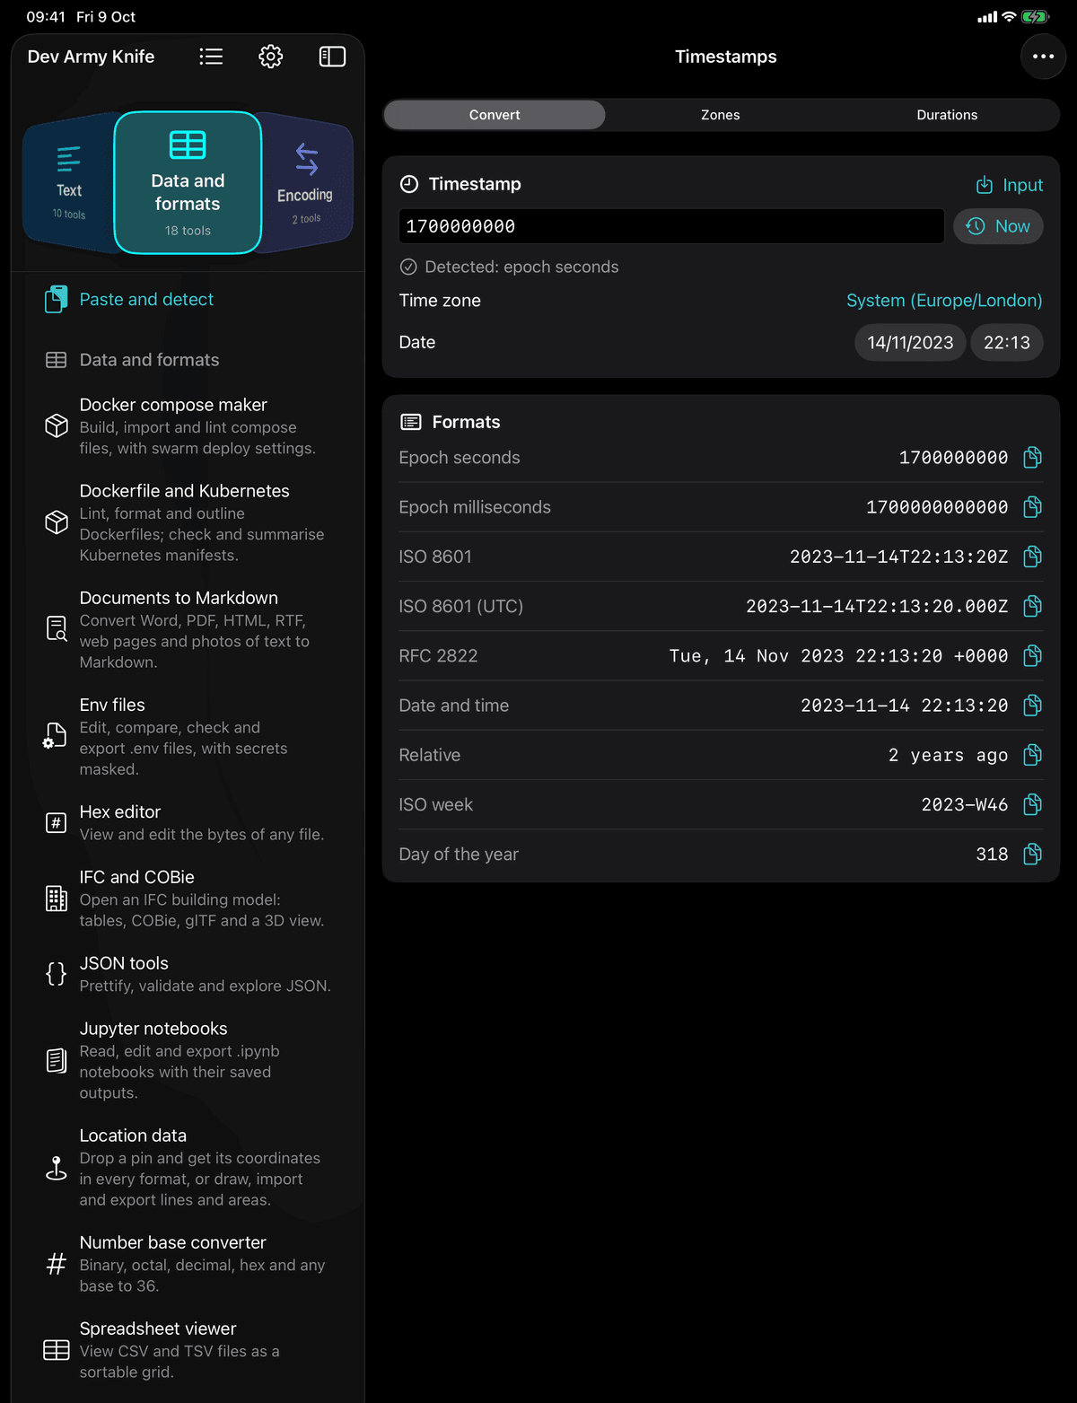
Task: Switch to the Convert tab
Action: (495, 115)
